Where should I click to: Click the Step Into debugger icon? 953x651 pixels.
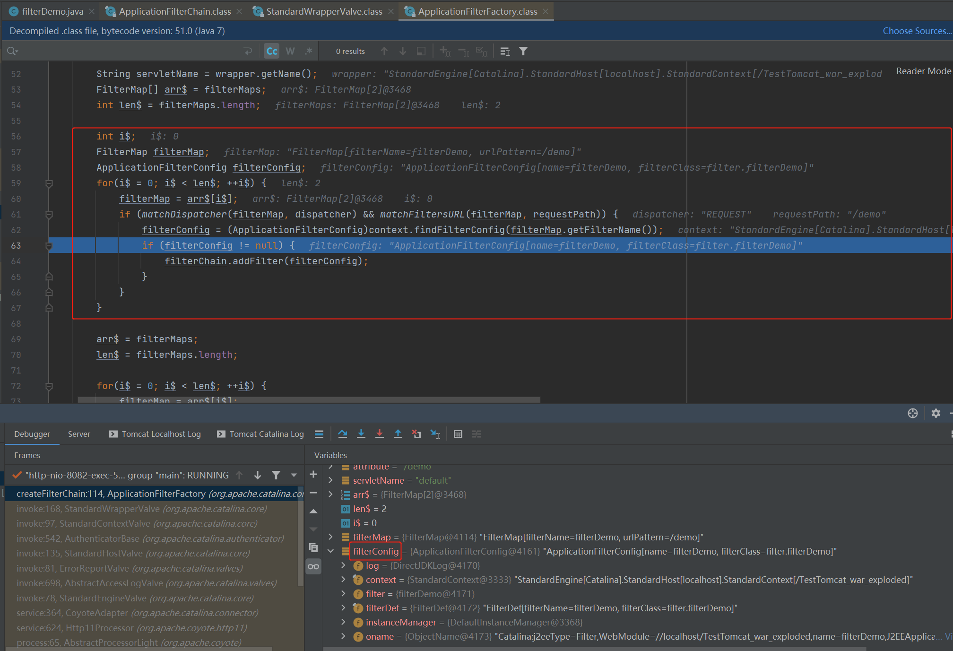[361, 434]
